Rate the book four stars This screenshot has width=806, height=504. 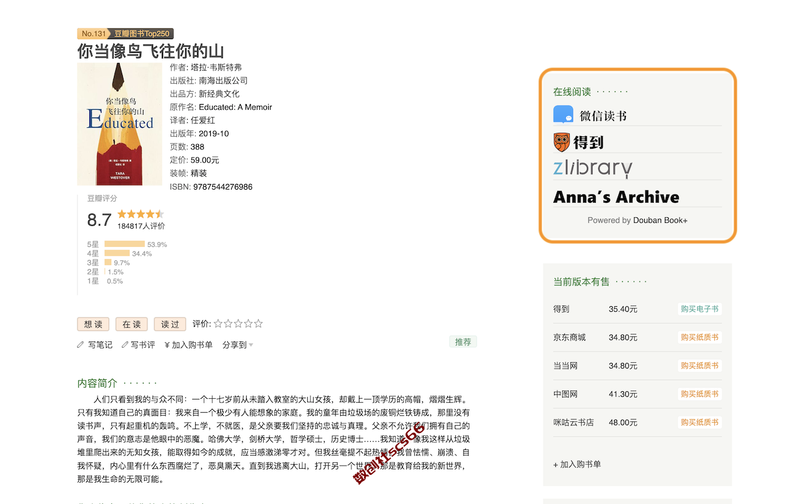pyautogui.click(x=248, y=324)
